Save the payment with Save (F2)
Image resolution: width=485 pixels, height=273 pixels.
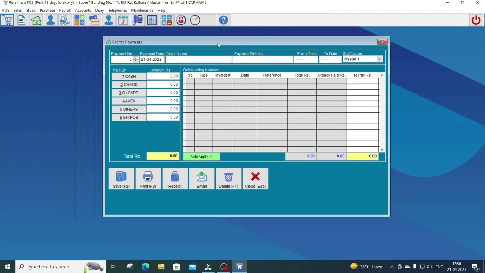click(121, 179)
